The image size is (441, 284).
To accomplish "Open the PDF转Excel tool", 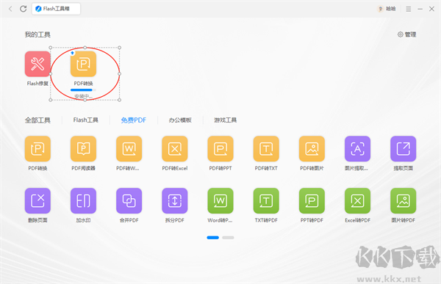I will [x=175, y=149].
